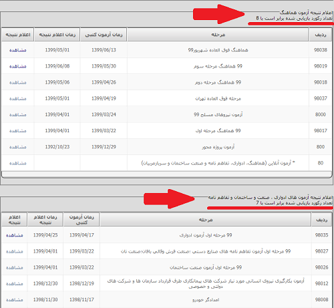Image resolution: width=334 pixels, height=308 pixels.
Task: Select row number 98038
Action: (x=321, y=50)
